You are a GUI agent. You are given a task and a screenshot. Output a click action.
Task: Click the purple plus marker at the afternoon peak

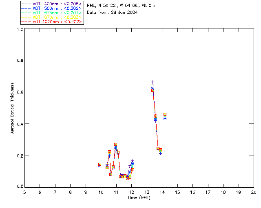point(153,82)
